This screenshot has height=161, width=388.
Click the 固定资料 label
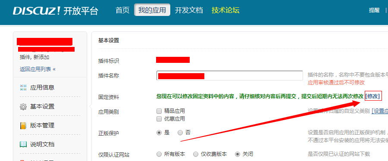(x=109, y=97)
